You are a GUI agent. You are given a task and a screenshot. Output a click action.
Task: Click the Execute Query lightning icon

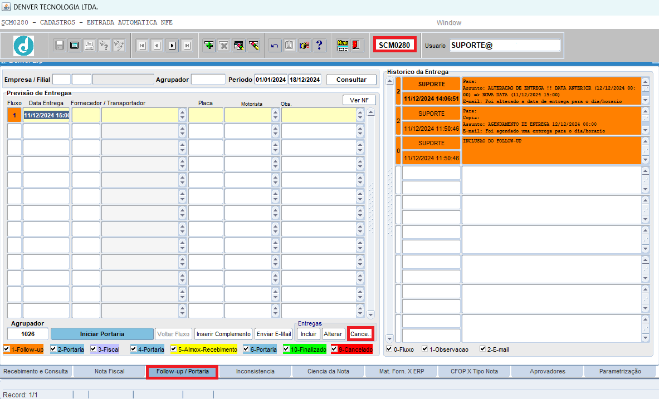[119, 46]
